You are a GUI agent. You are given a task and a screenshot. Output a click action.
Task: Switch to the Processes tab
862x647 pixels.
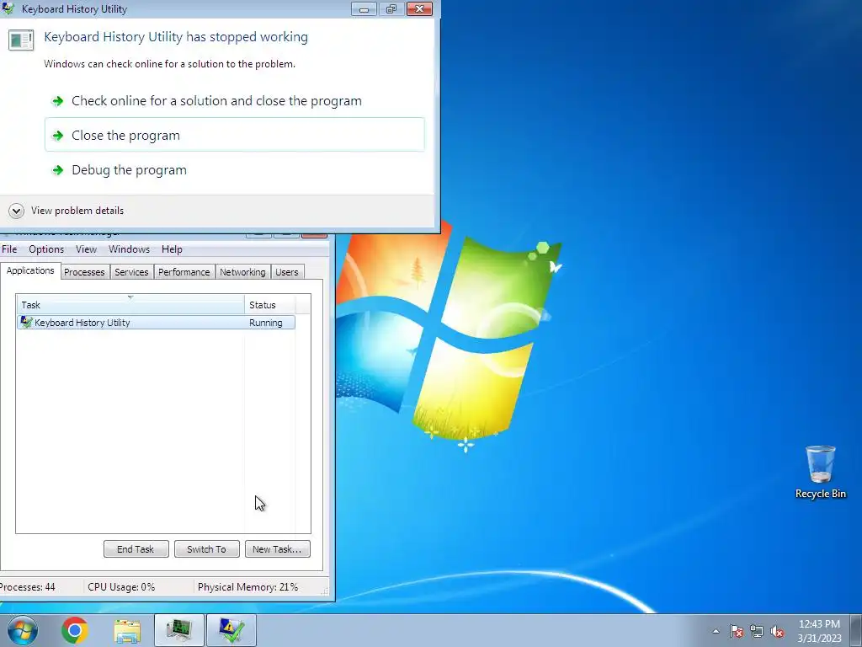(84, 272)
